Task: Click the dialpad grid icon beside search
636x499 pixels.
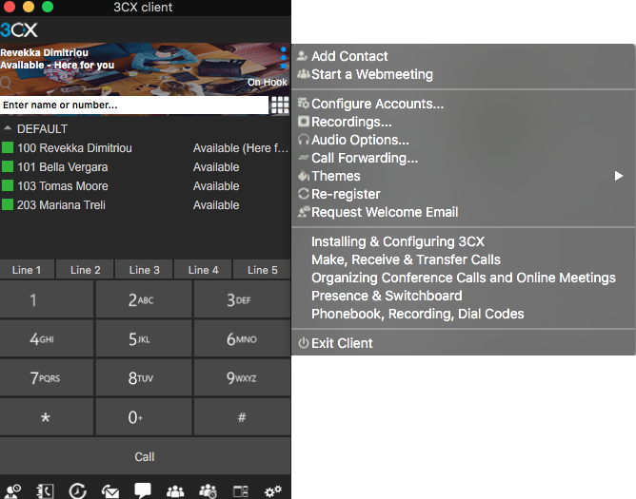Action: [280, 106]
